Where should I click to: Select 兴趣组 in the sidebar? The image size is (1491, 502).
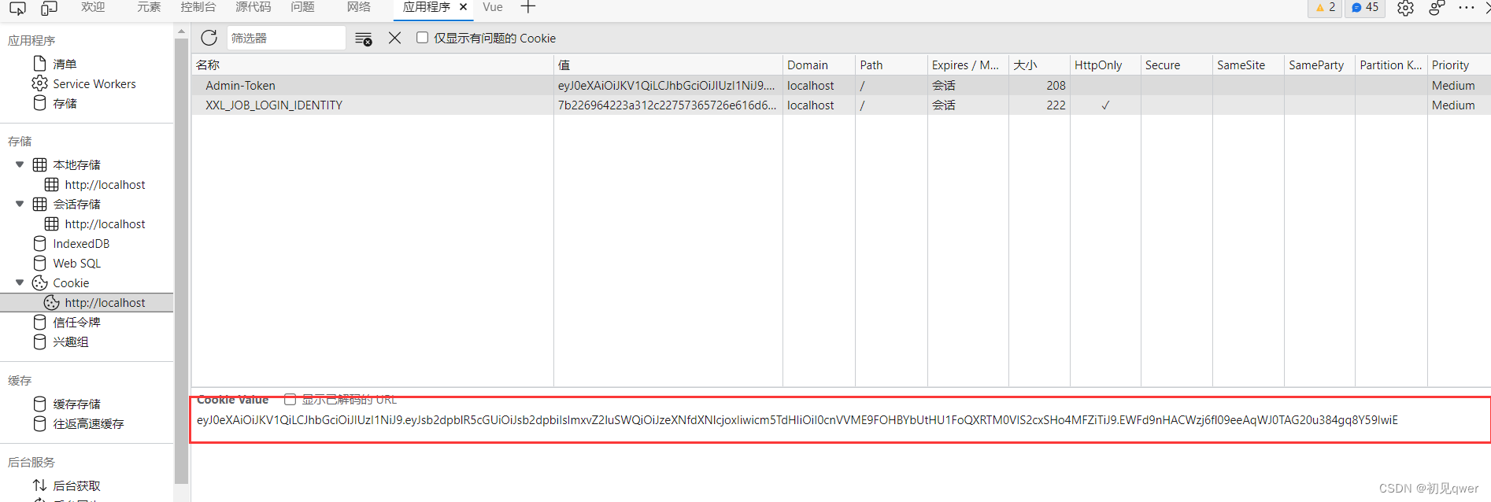(70, 341)
